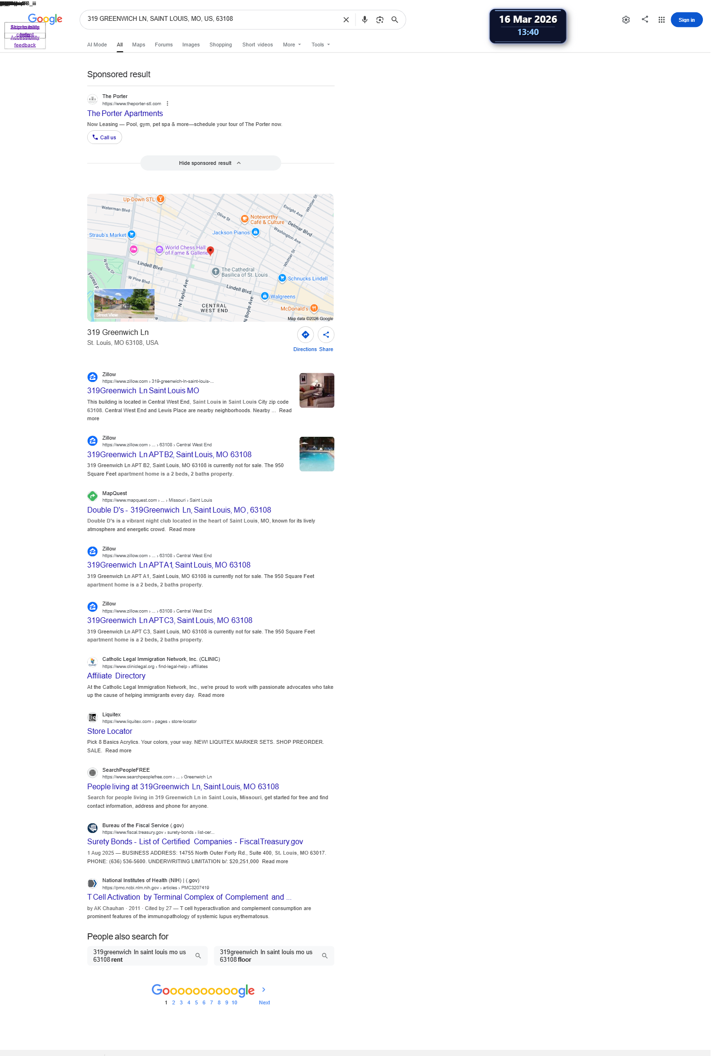719x1056 pixels.
Task: Go to the next results page
Action: (x=264, y=995)
